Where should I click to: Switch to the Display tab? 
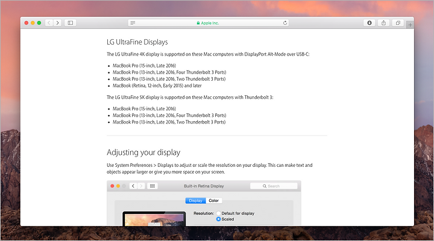pyautogui.click(x=195, y=201)
